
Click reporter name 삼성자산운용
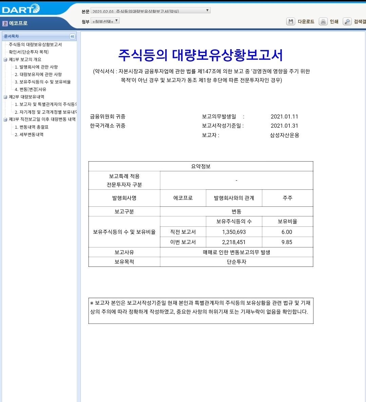(284, 135)
